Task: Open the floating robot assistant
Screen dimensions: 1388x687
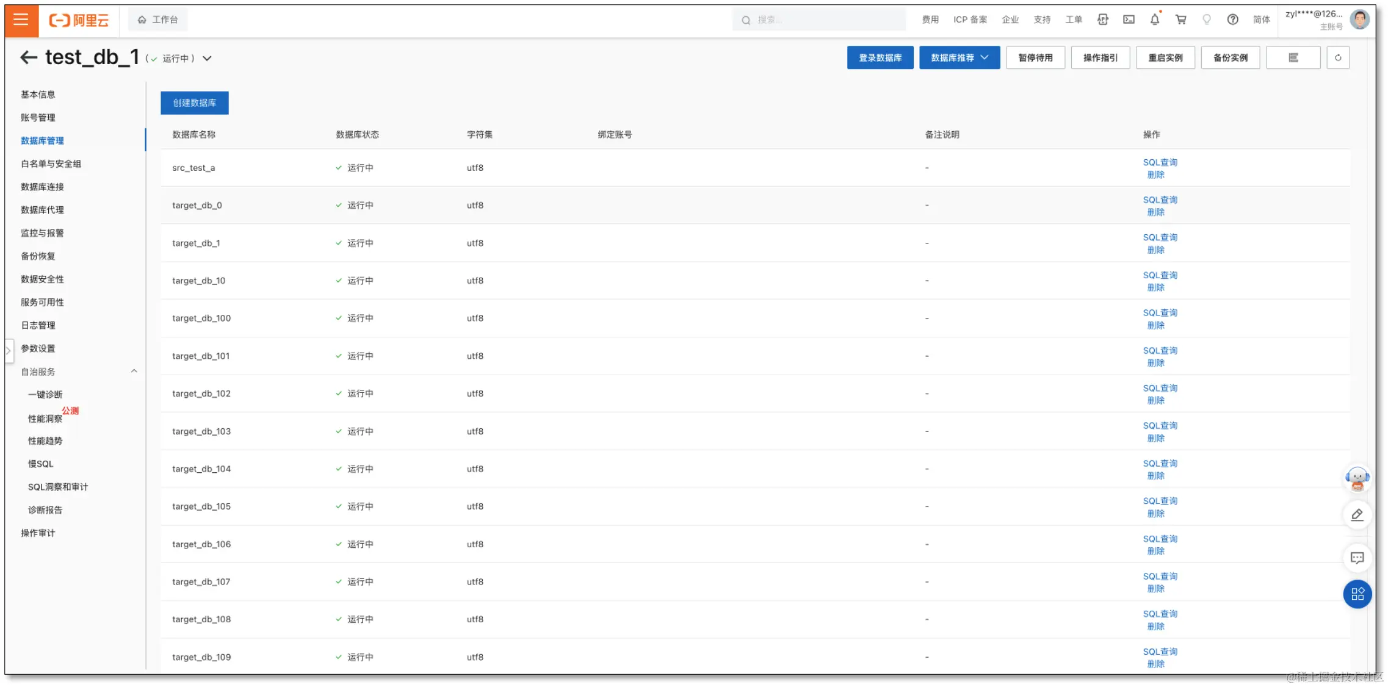Action: point(1357,479)
